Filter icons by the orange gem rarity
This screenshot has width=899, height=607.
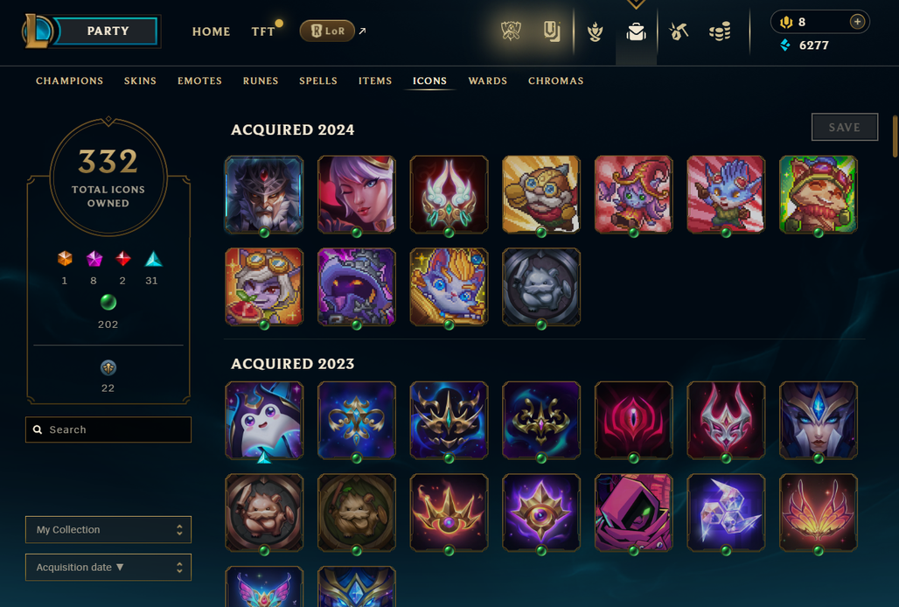65,259
